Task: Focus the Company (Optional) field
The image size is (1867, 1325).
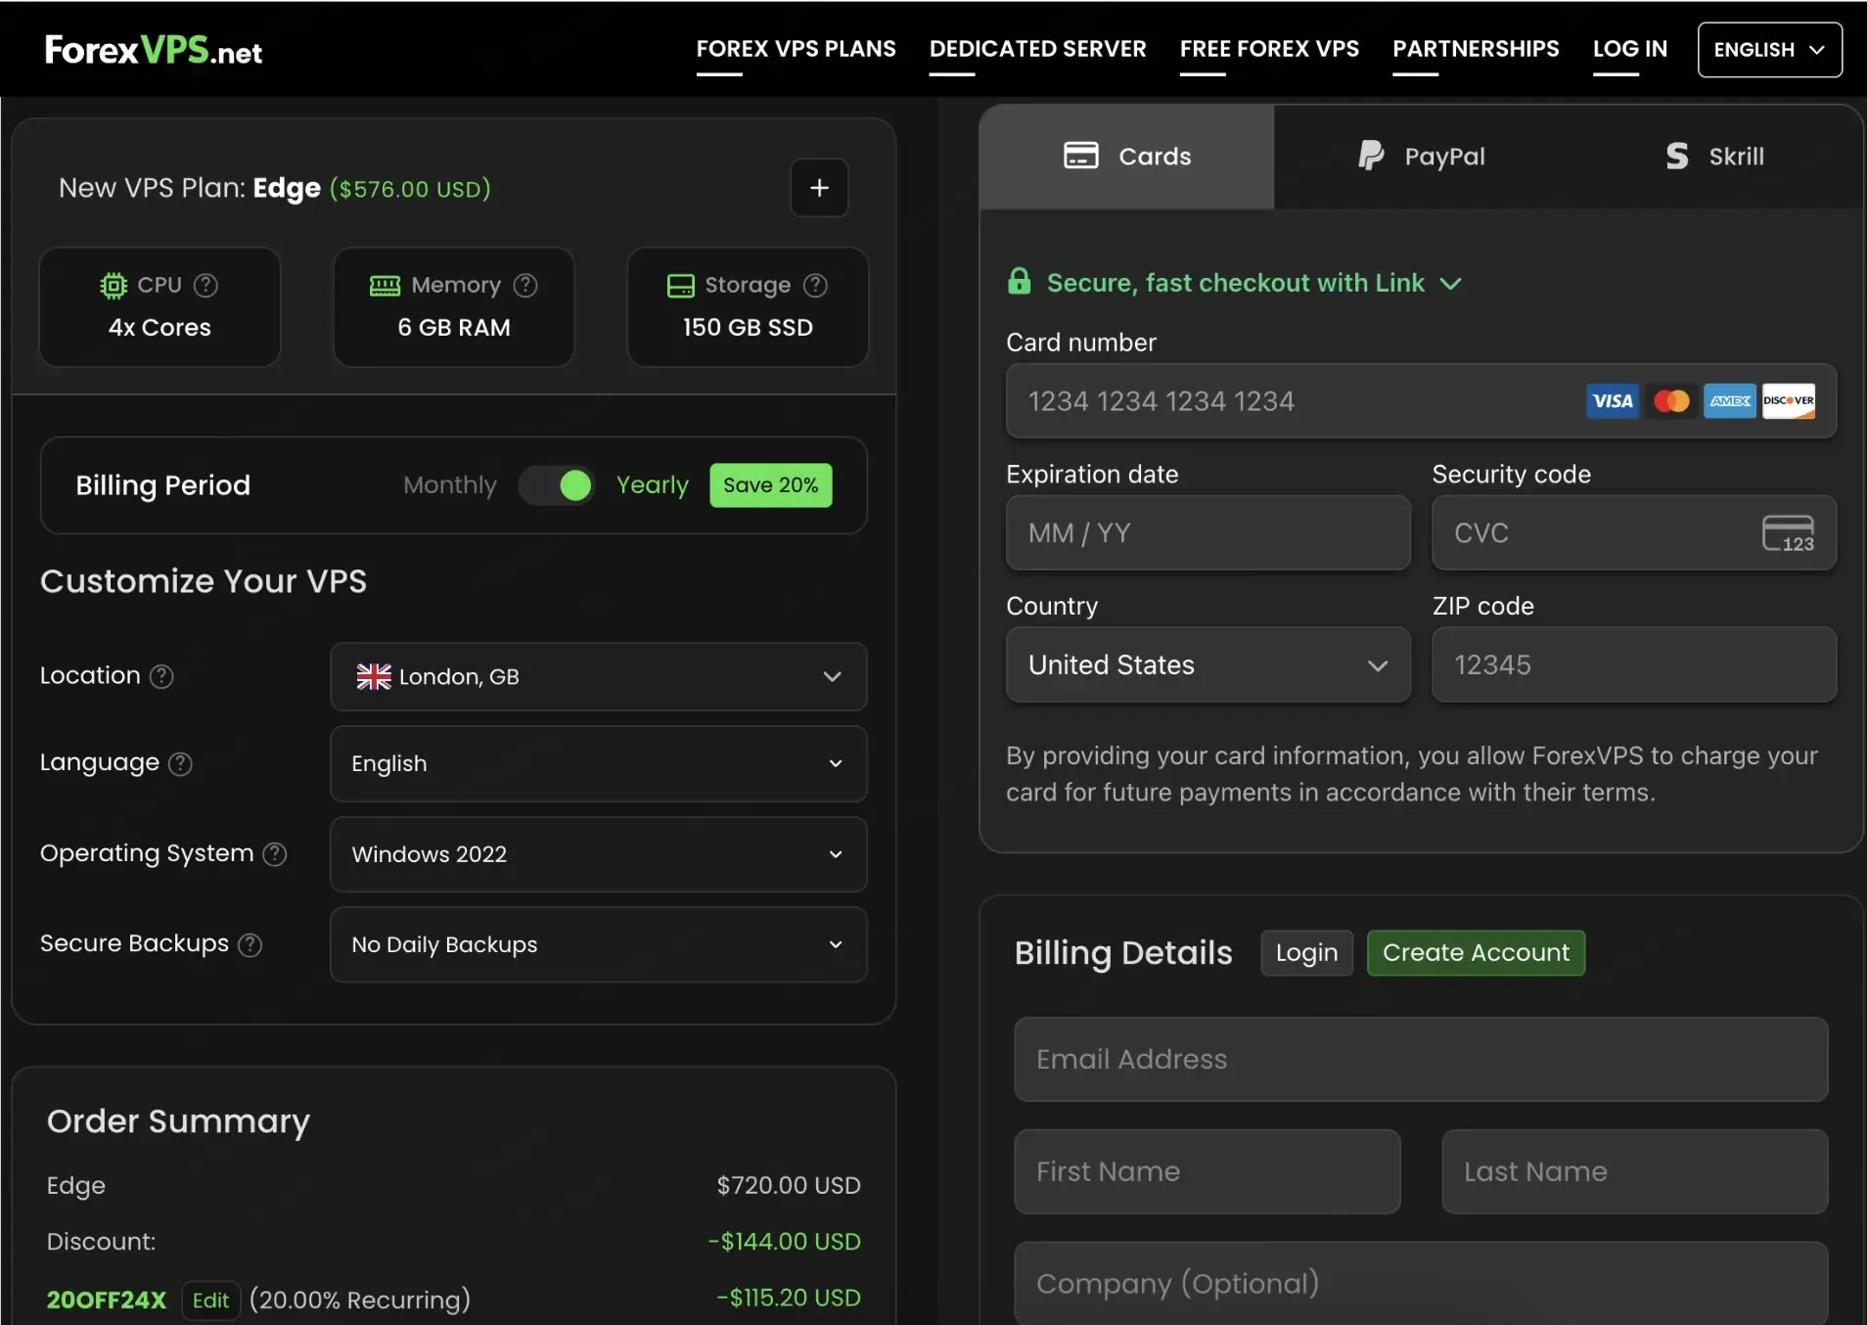Action: click(1421, 1283)
